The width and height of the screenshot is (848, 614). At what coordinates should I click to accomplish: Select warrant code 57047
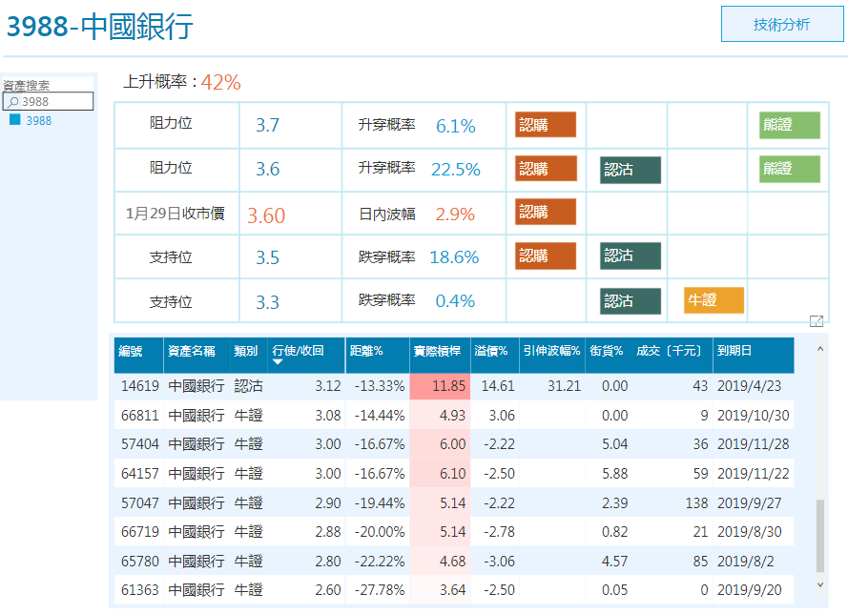[x=140, y=502]
